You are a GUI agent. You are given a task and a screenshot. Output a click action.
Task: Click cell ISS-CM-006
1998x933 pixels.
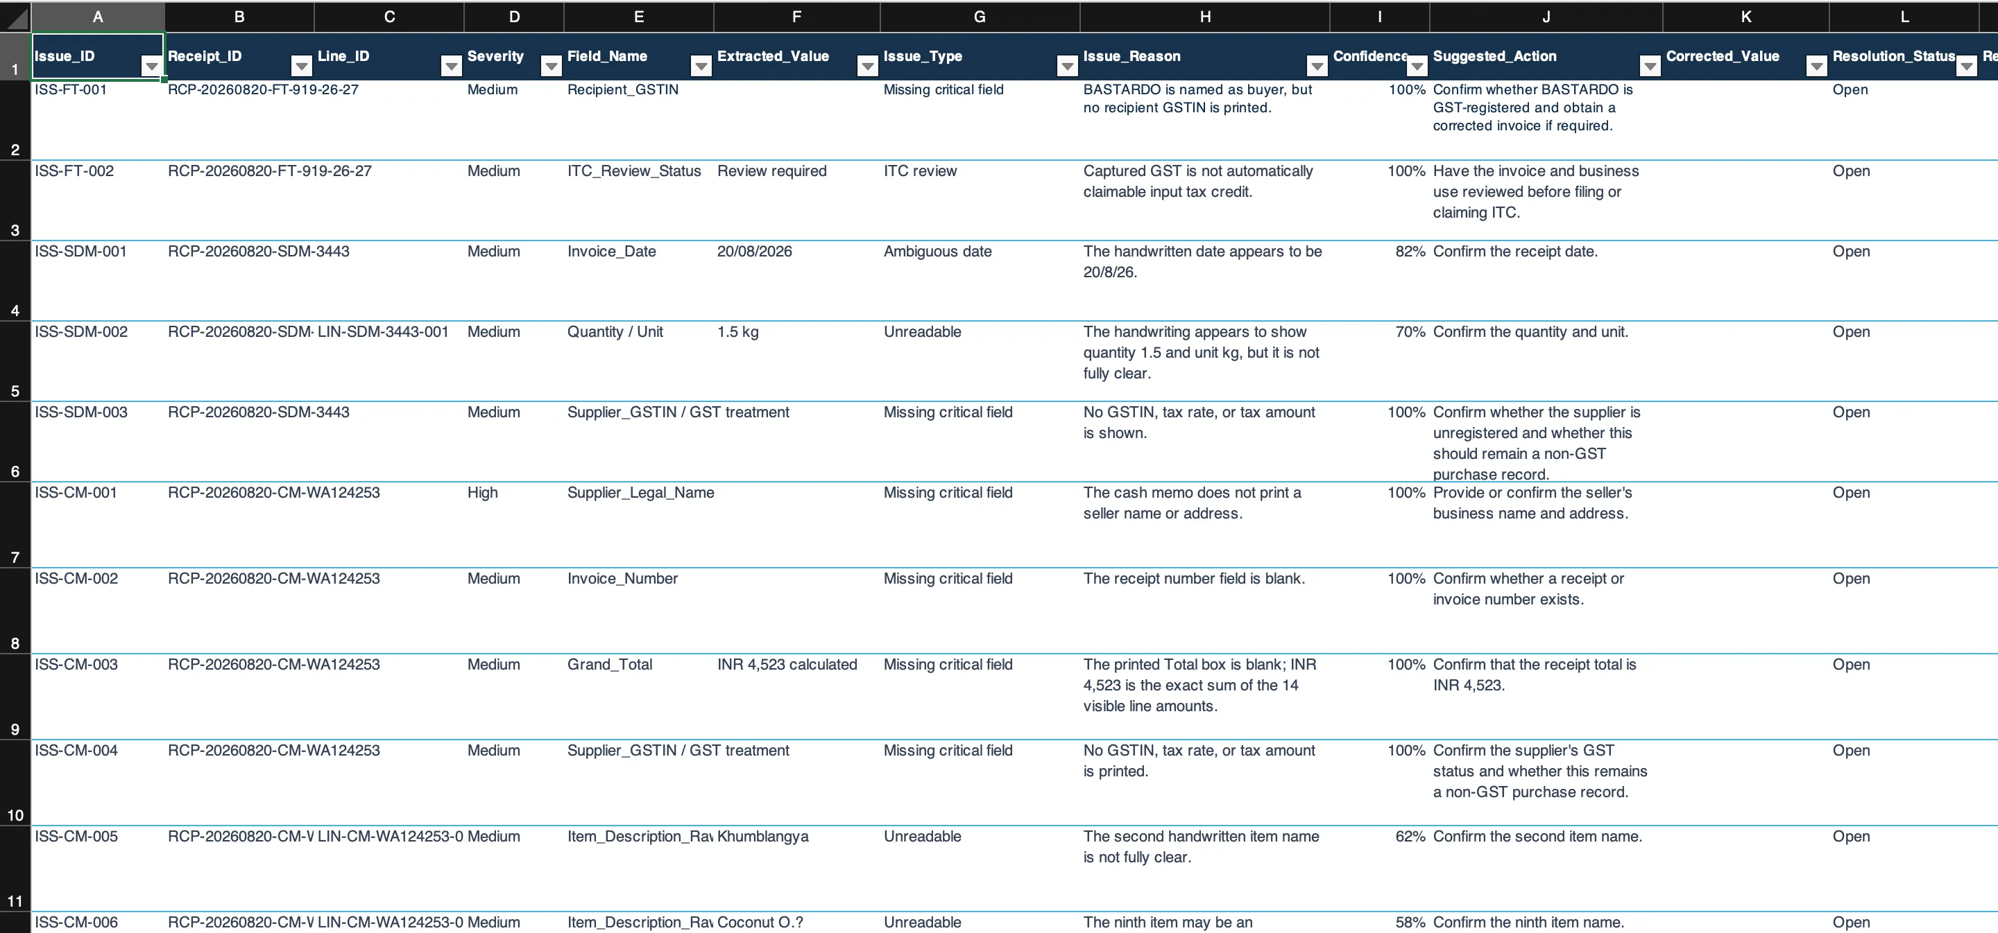(98, 922)
